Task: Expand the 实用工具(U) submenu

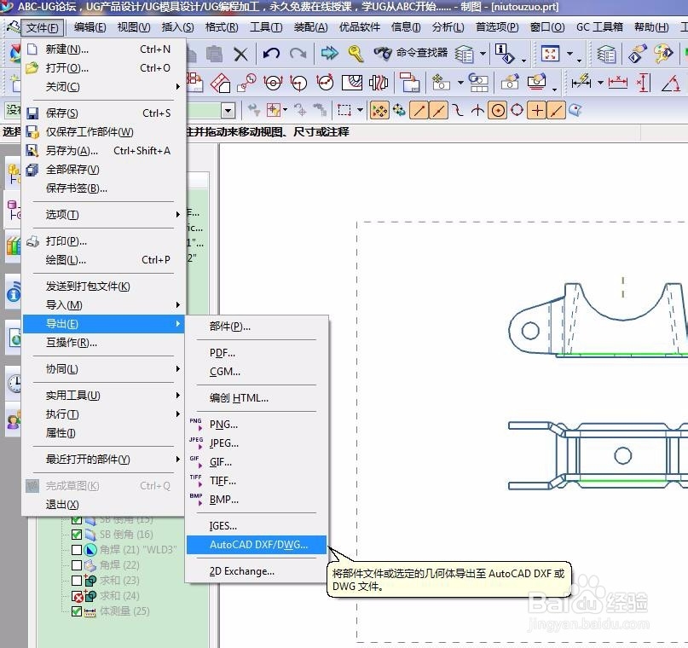Action: coord(103,396)
